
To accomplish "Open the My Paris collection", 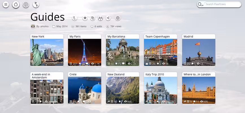I will pyautogui.click(x=85, y=50).
